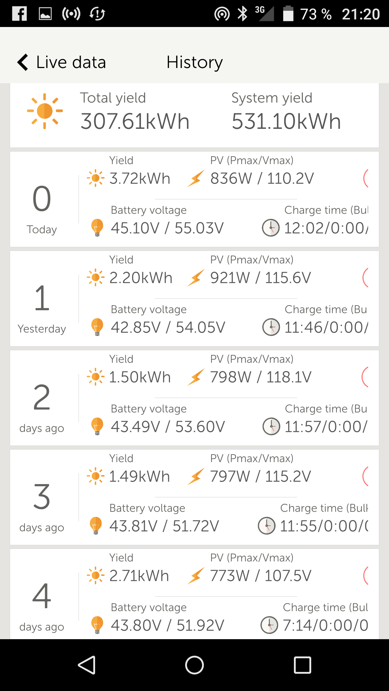Select the History title
This screenshot has height=691, width=389.
tap(194, 62)
